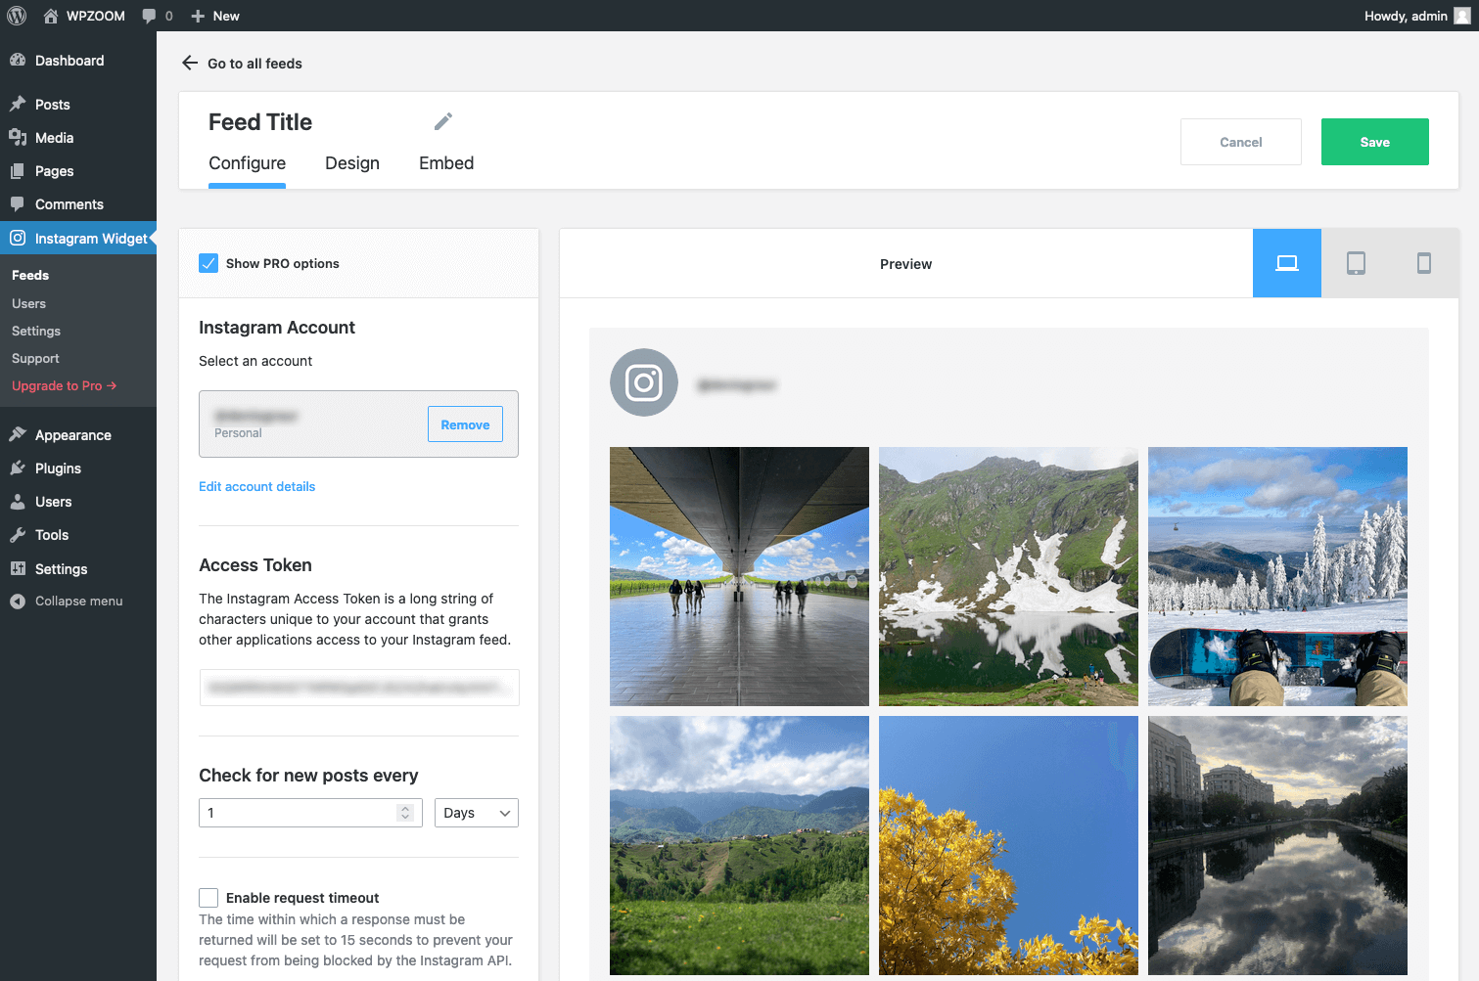Open the comments bubble in admin bar
The height and width of the screenshot is (981, 1479).
149,16
